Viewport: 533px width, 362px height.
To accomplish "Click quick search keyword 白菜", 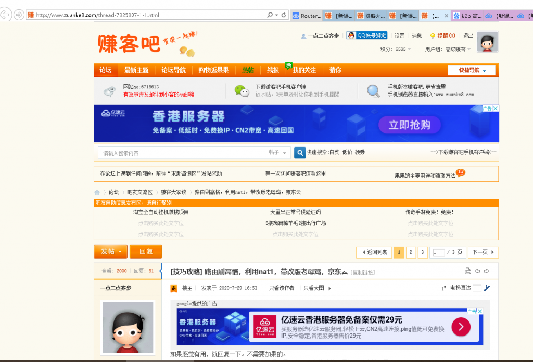I will (x=335, y=152).
